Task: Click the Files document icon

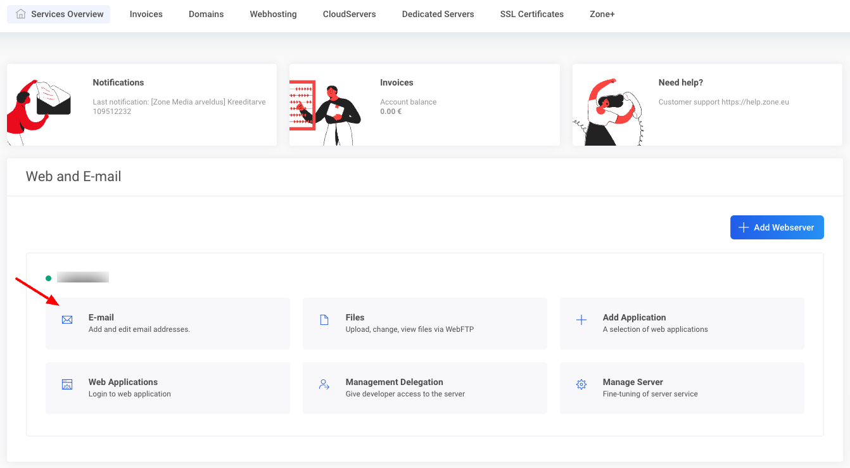Action: coord(324,320)
